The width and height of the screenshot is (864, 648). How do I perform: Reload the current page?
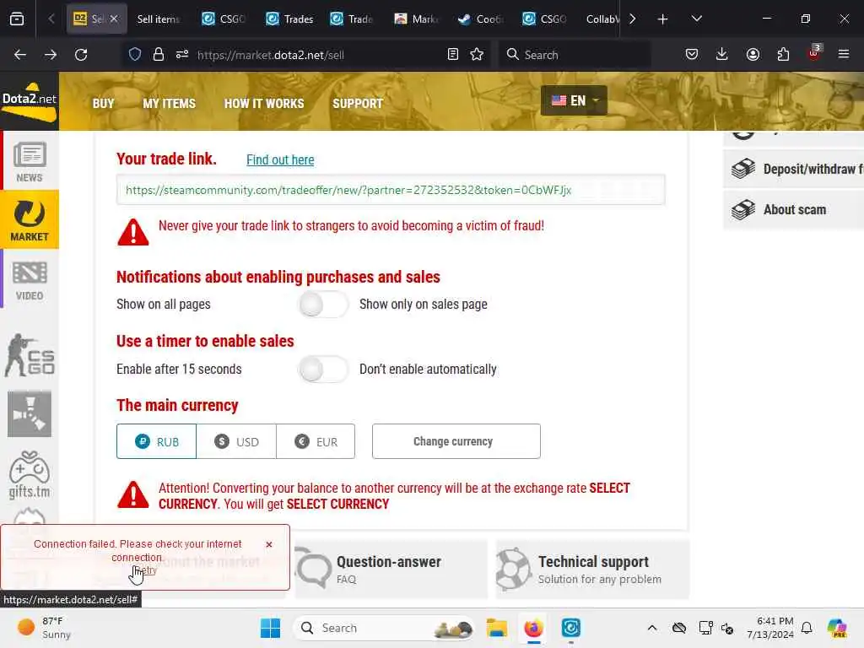[x=81, y=55]
